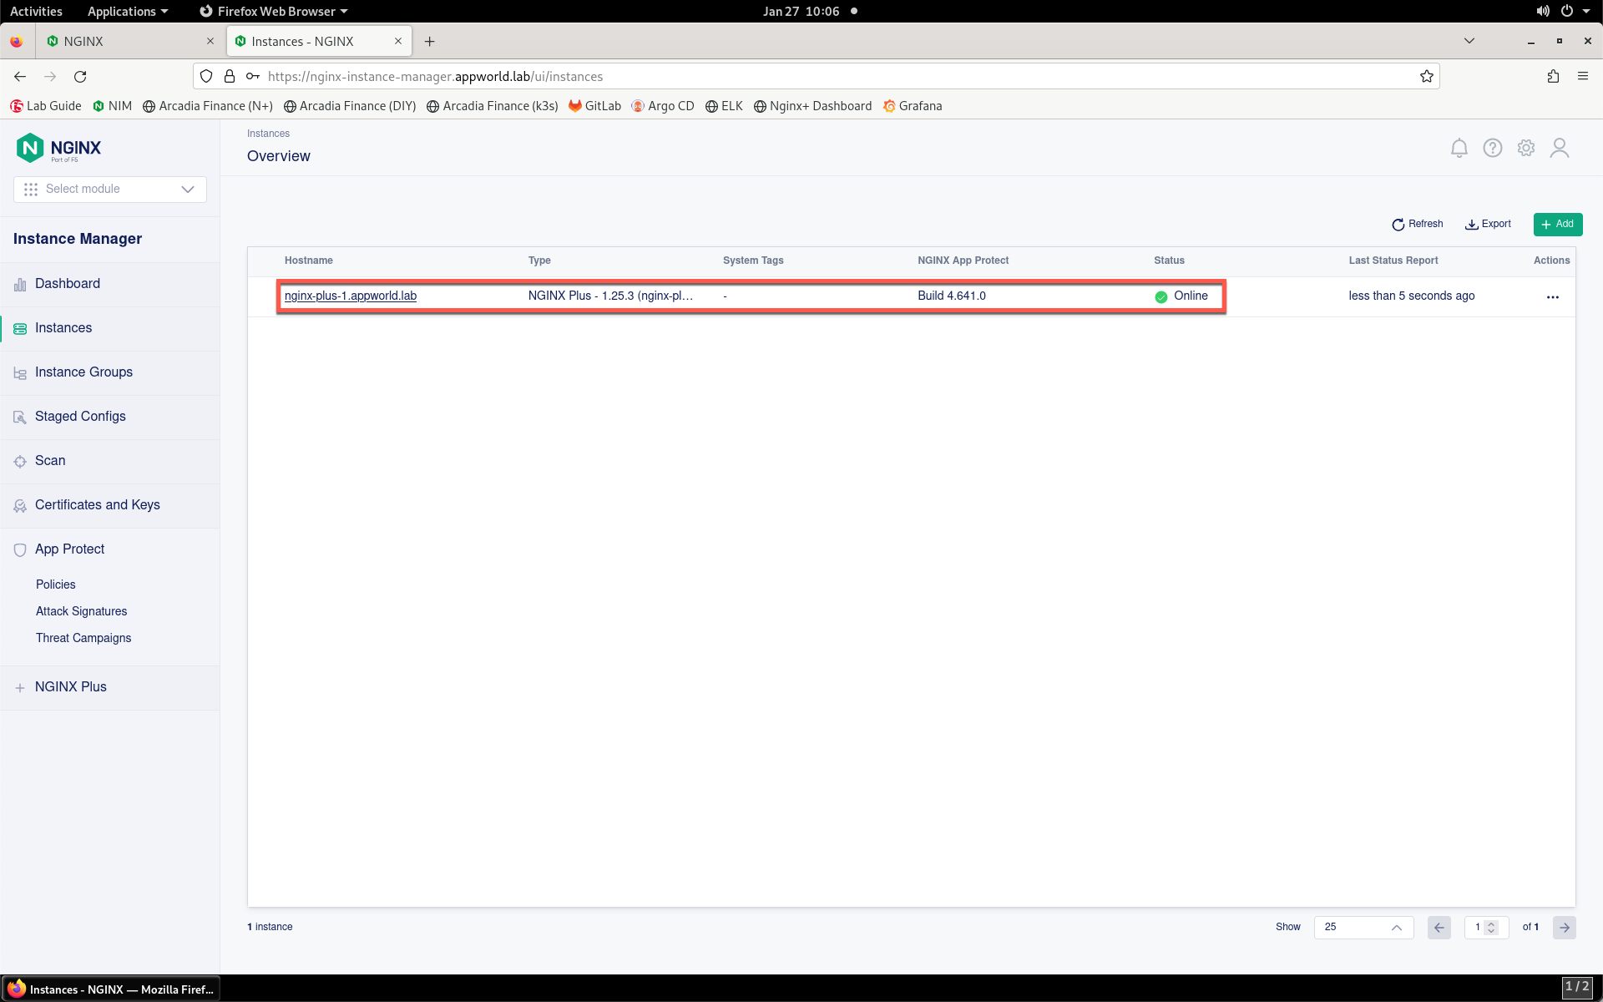
Task: Open GitLab bookmark
Action: pos(595,106)
